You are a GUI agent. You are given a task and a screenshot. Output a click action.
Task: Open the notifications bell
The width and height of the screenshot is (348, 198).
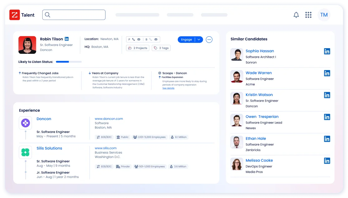[x=296, y=15]
